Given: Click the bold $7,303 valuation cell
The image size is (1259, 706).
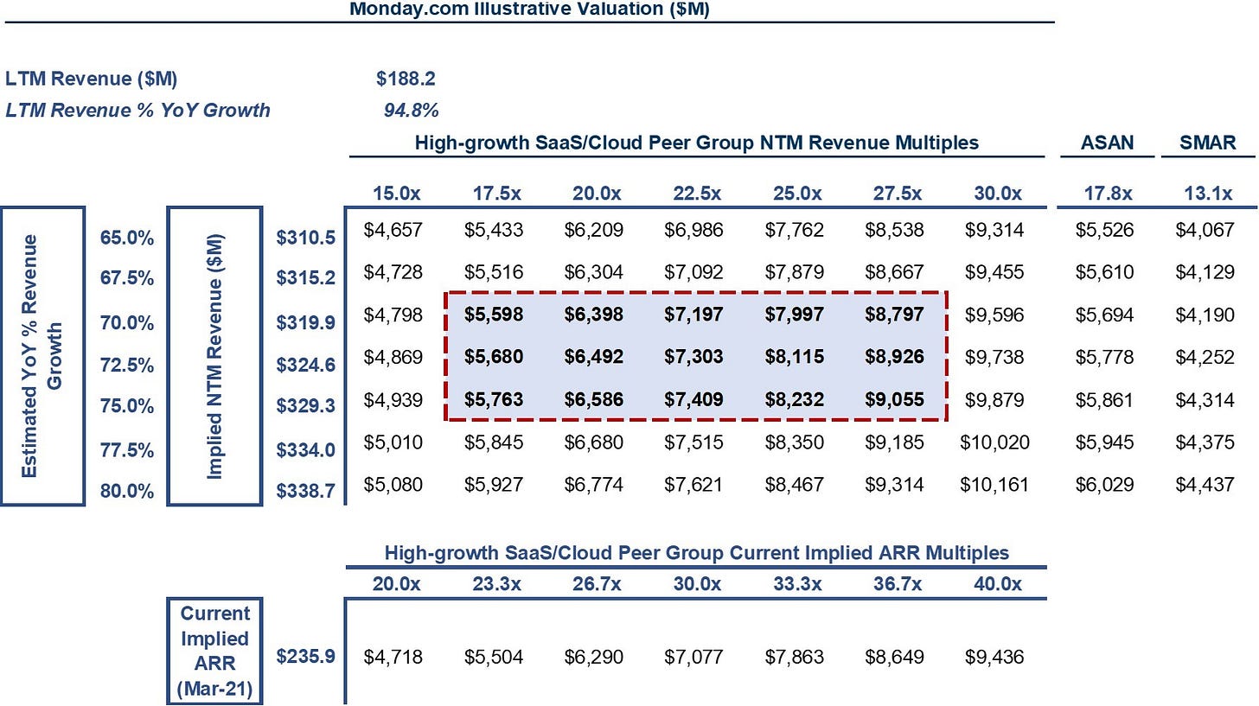Looking at the screenshot, I should pyautogui.click(x=693, y=356).
